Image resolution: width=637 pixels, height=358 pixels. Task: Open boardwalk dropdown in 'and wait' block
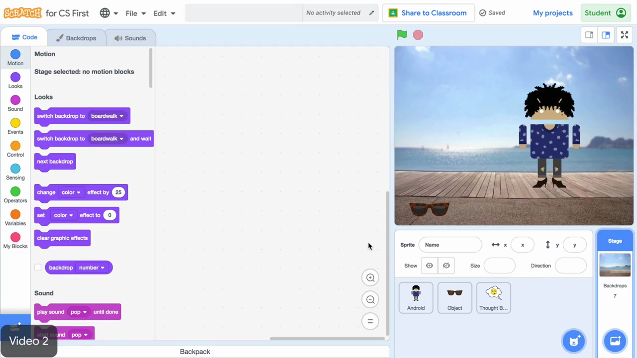[x=107, y=139]
